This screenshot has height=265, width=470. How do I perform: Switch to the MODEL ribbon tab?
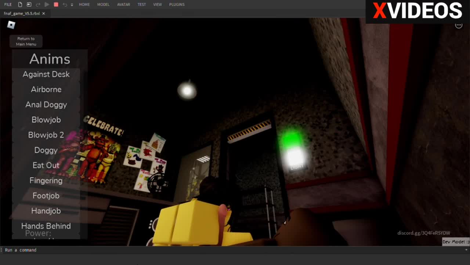(103, 4)
